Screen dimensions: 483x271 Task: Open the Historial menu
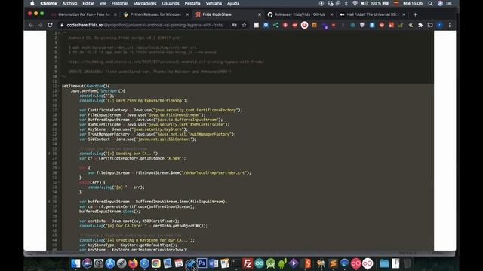(119, 3)
